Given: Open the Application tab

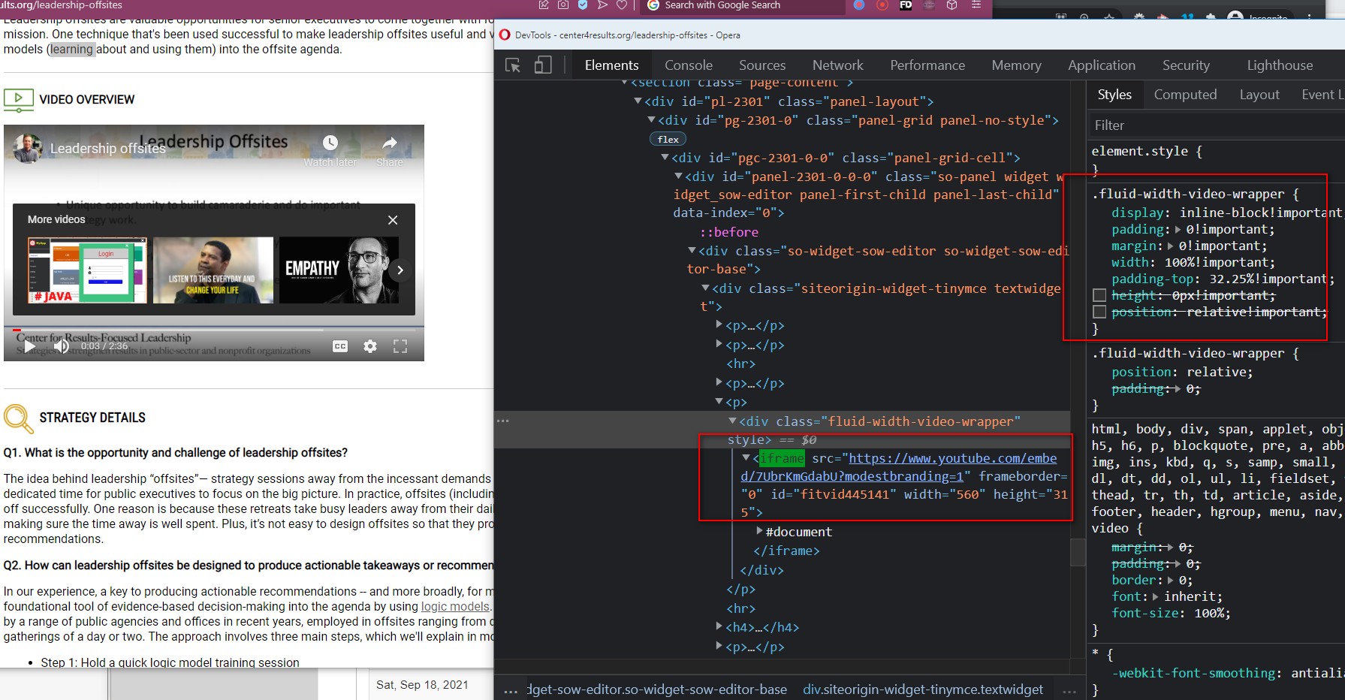Looking at the screenshot, I should click(x=1102, y=65).
